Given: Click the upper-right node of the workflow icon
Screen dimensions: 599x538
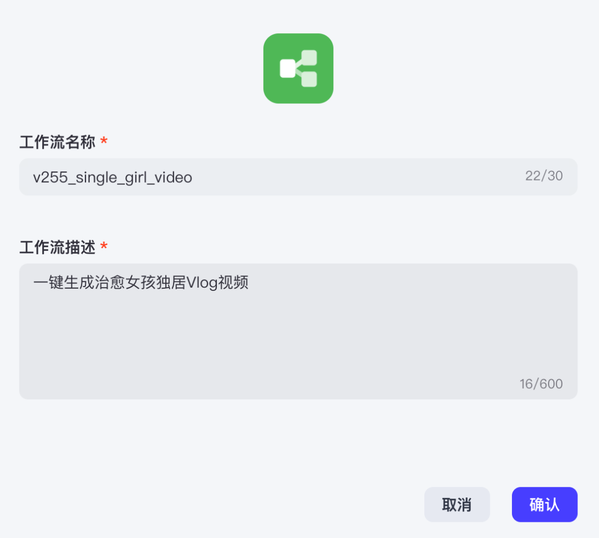Looking at the screenshot, I should click(x=309, y=58).
